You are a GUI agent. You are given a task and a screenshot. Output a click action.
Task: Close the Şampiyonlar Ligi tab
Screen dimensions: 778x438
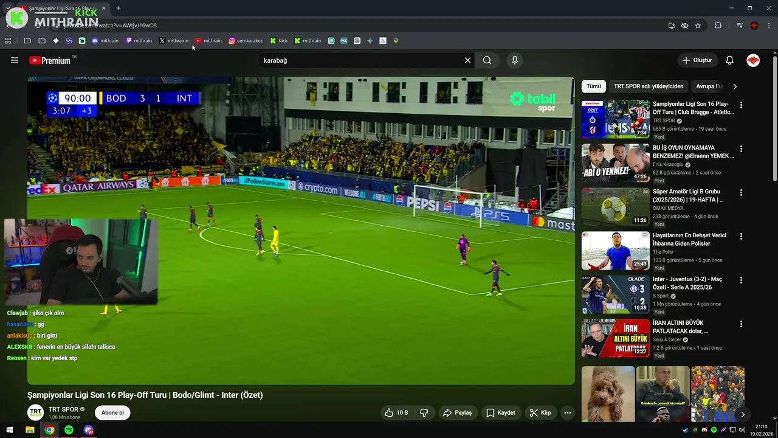(104, 8)
